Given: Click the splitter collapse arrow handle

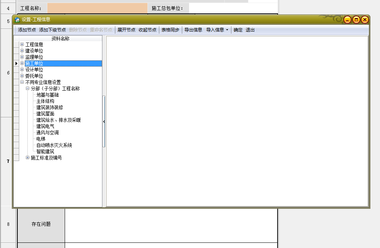Looking at the screenshot, I should click(104, 121).
